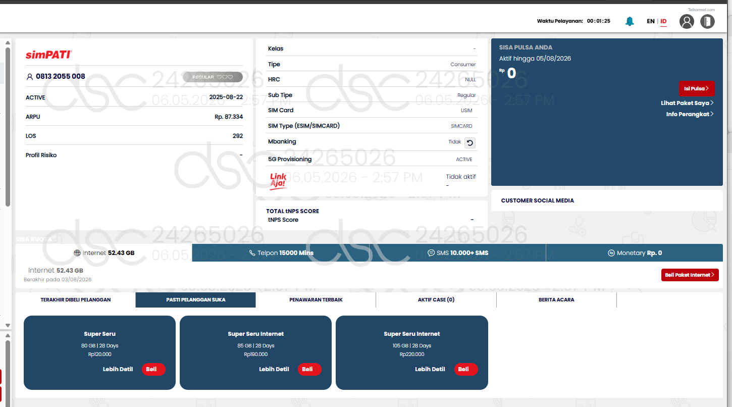
Task: Click SIM Card value USIM
Action: pos(466,111)
